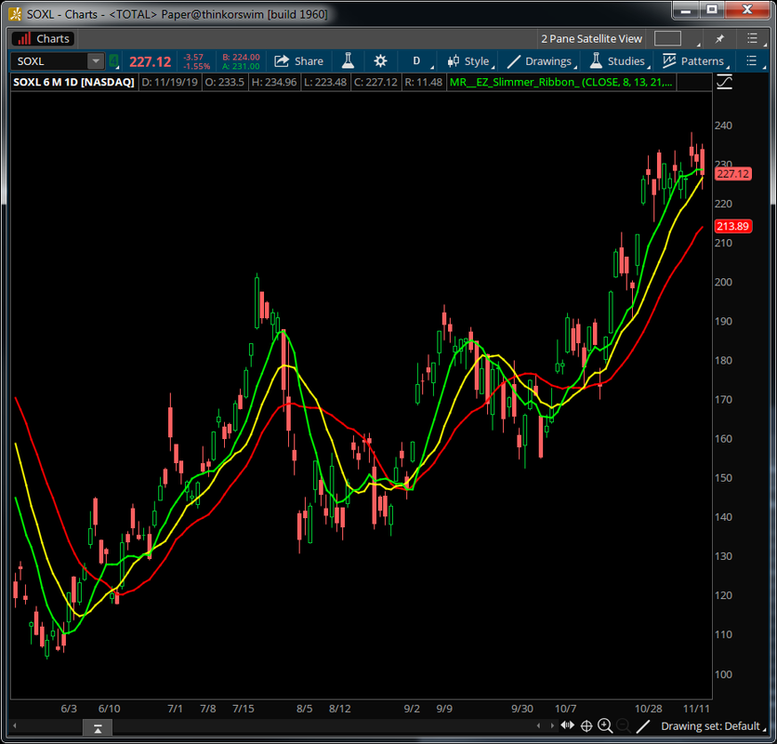Click the 10/28 date on time axis
This screenshot has height=744, width=777.
pos(648,709)
